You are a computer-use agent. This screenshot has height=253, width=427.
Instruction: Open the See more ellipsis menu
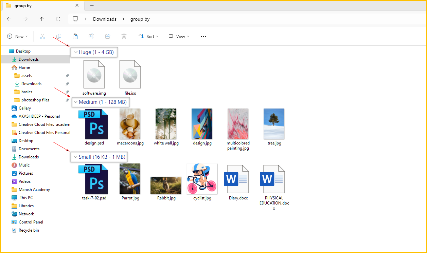[203, 37]
